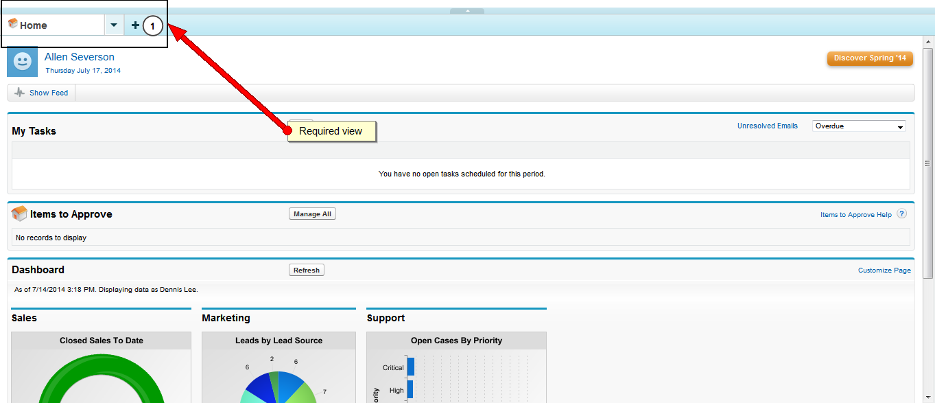The image size is (935, 403).
Task: Open Allen Severson profile link
Action: (80, 57)
